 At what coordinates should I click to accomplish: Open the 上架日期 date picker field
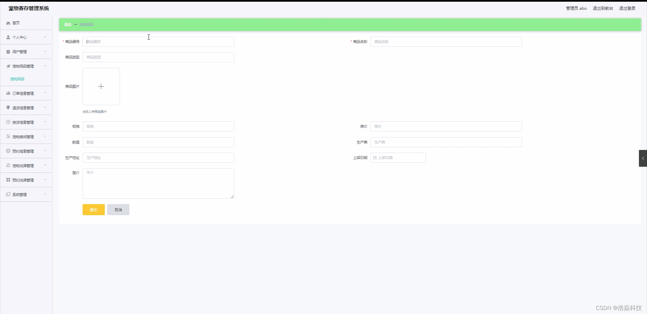pyautogui.click(x=398, y=158)
